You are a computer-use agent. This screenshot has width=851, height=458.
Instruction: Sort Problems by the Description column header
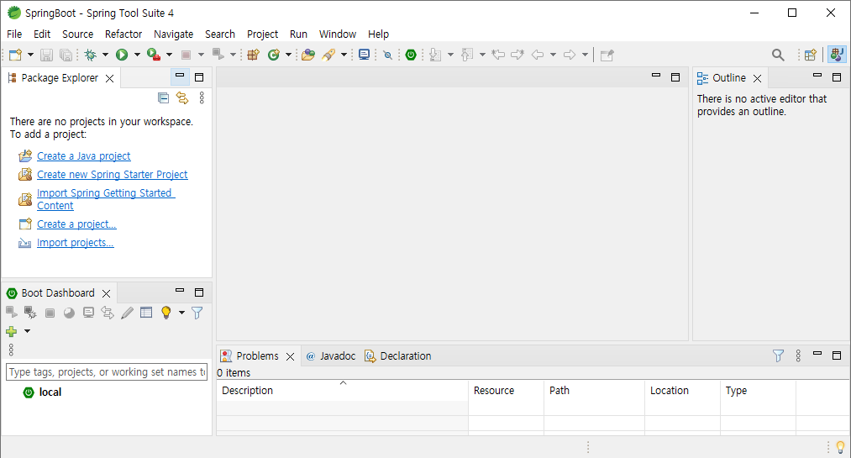tap(343, 391)
